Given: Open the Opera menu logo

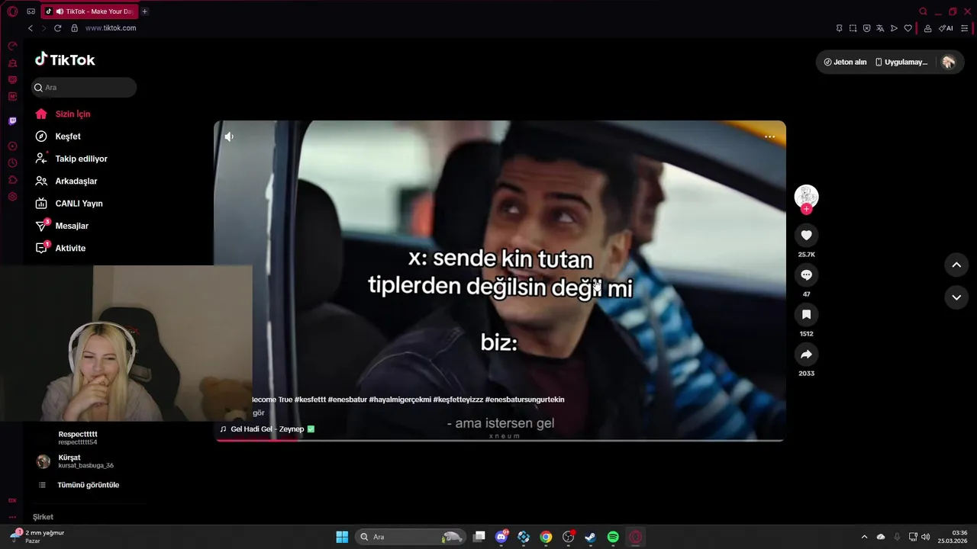Looking at the screenshot, I should click(x=12, y=11).
